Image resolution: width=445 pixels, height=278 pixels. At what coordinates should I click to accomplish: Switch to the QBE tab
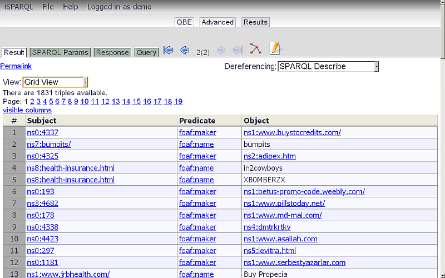(184, 22)
